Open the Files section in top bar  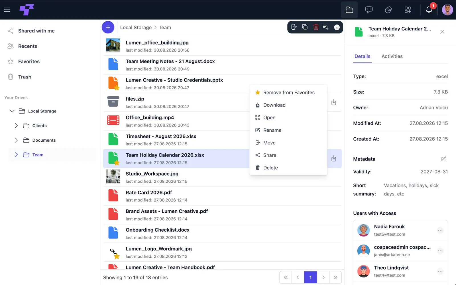click(x=349, y=10)
